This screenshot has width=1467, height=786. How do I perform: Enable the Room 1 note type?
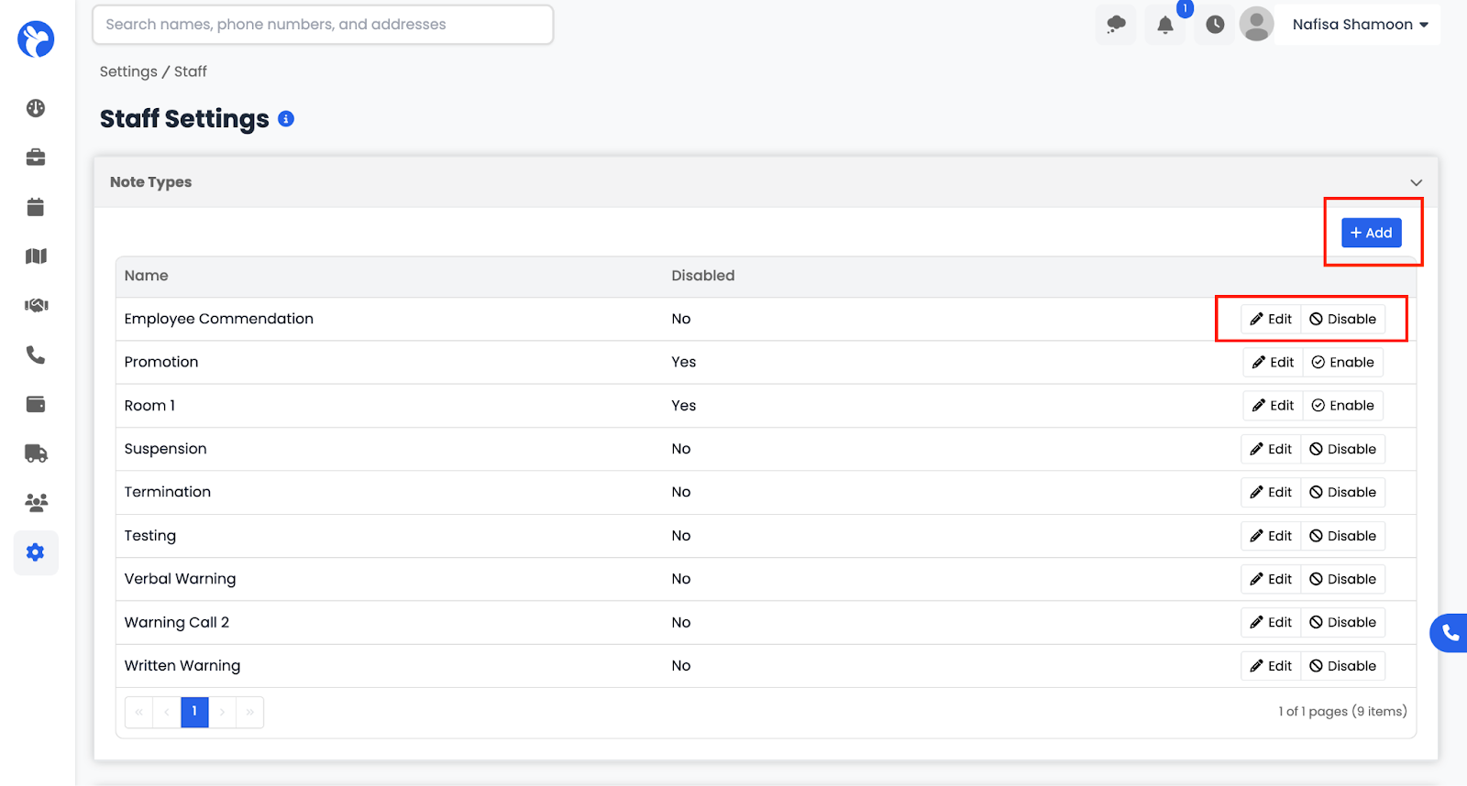pos(1343,405)
